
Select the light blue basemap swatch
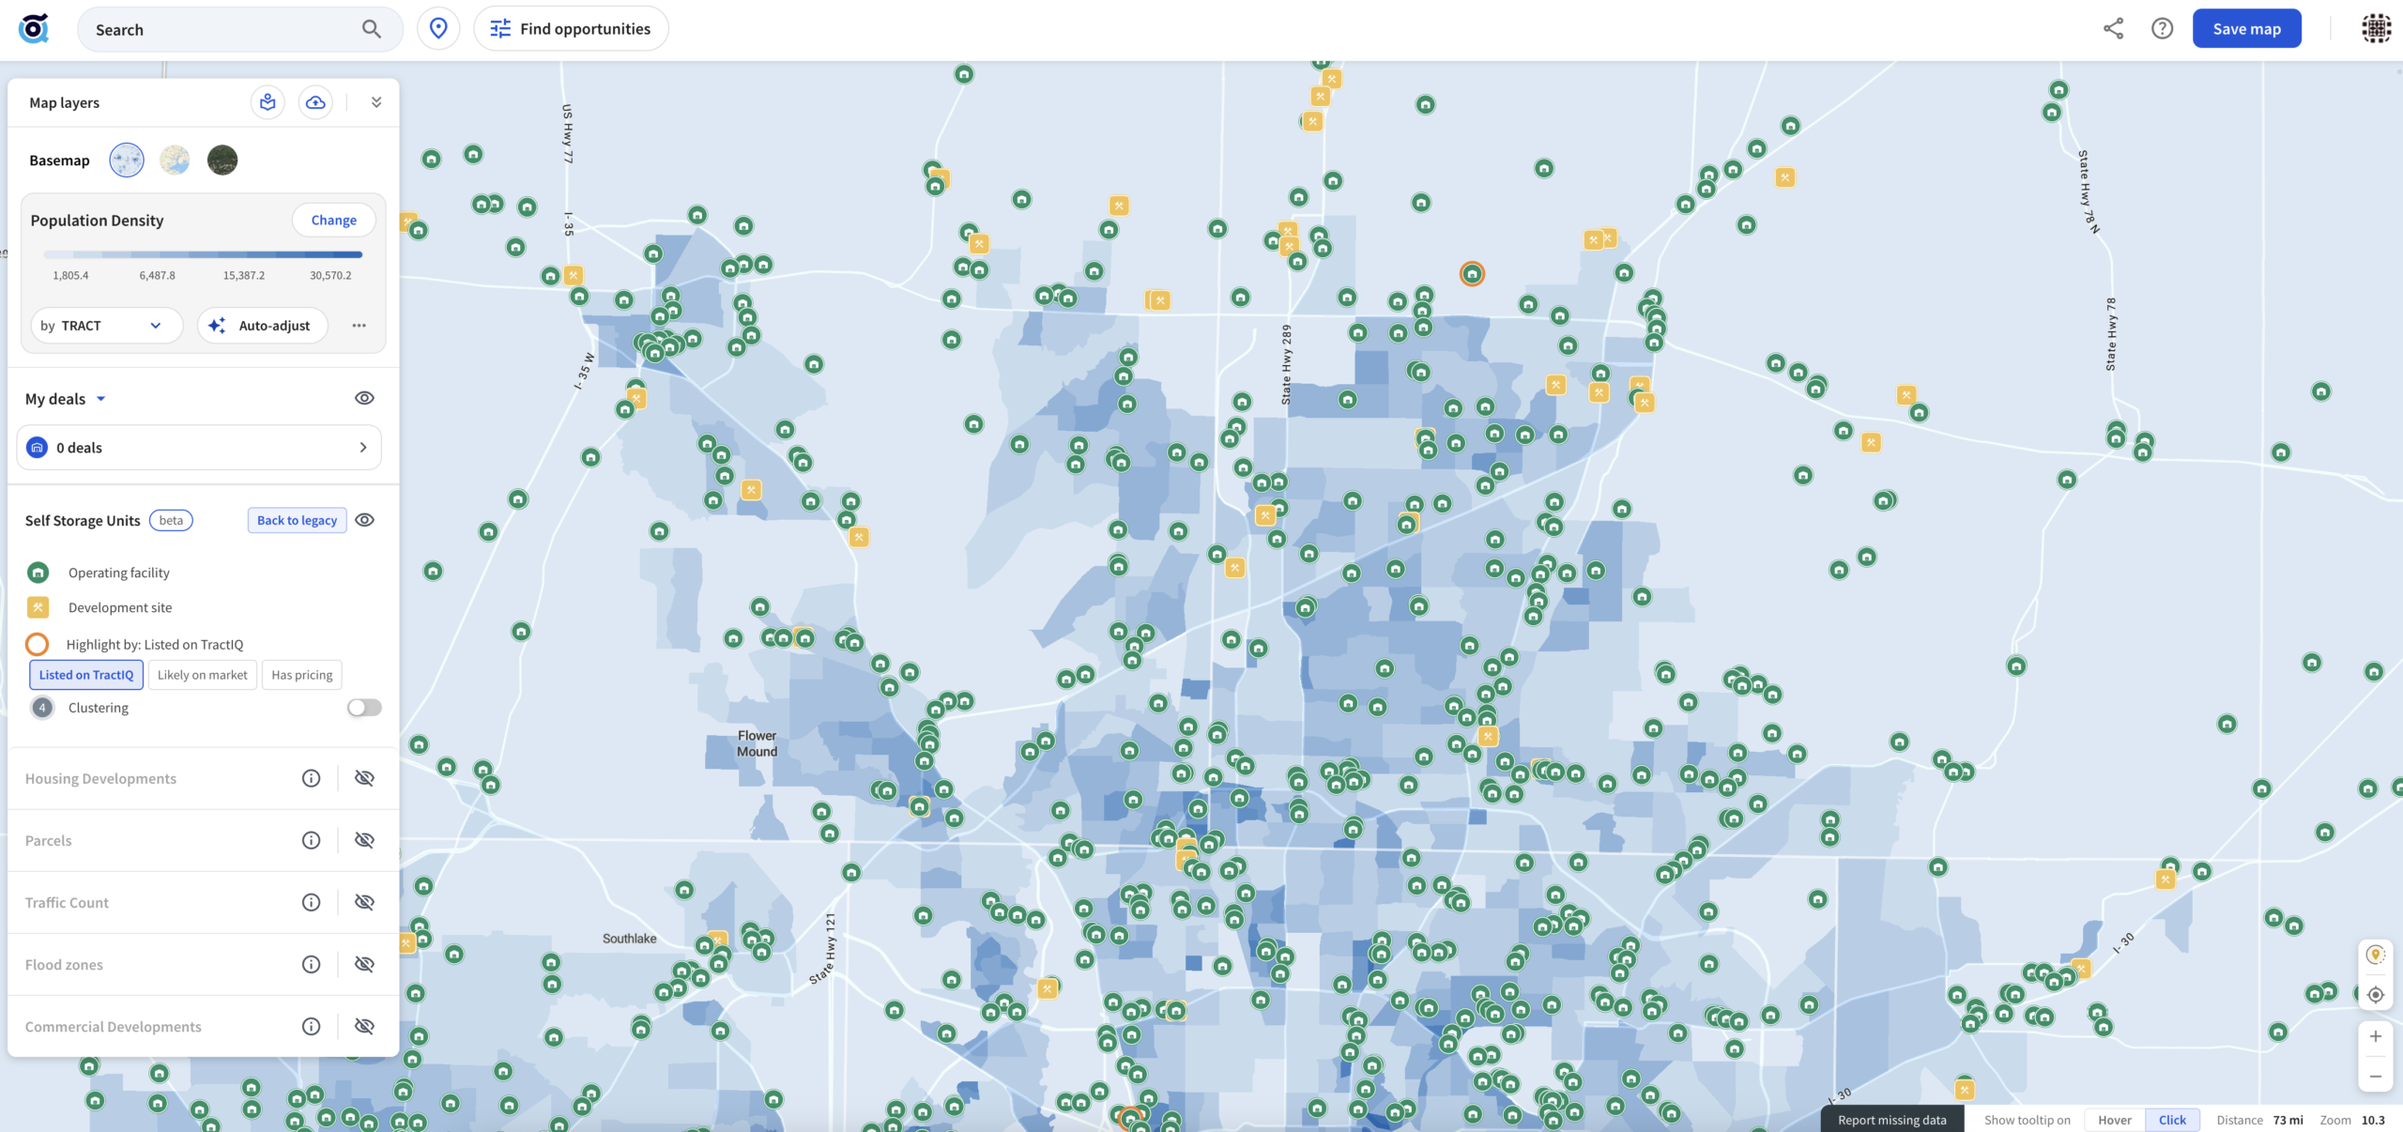coord(127,161)
